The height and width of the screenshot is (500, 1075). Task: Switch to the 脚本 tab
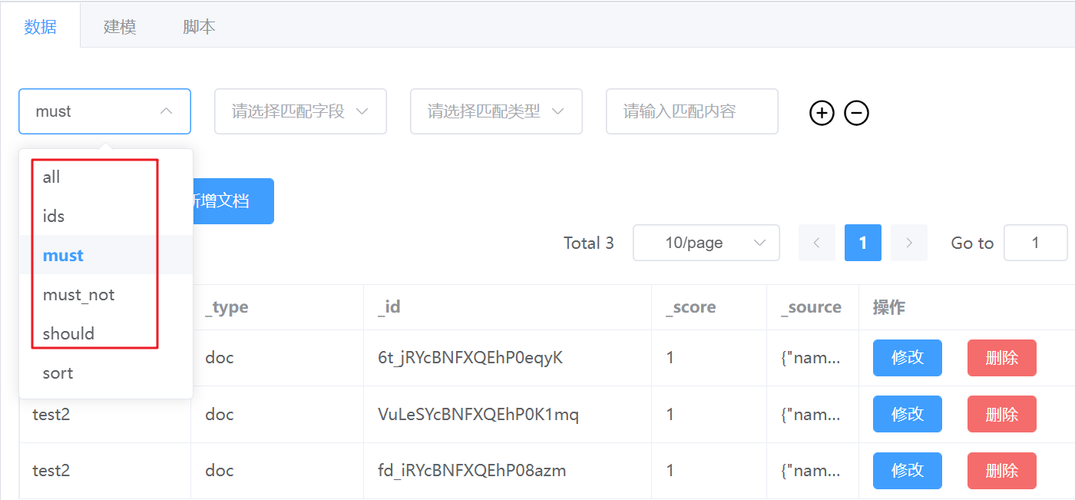pyautogui.click(x=198, y=25)
